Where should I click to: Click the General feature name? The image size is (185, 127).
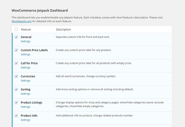click(26, 37)
